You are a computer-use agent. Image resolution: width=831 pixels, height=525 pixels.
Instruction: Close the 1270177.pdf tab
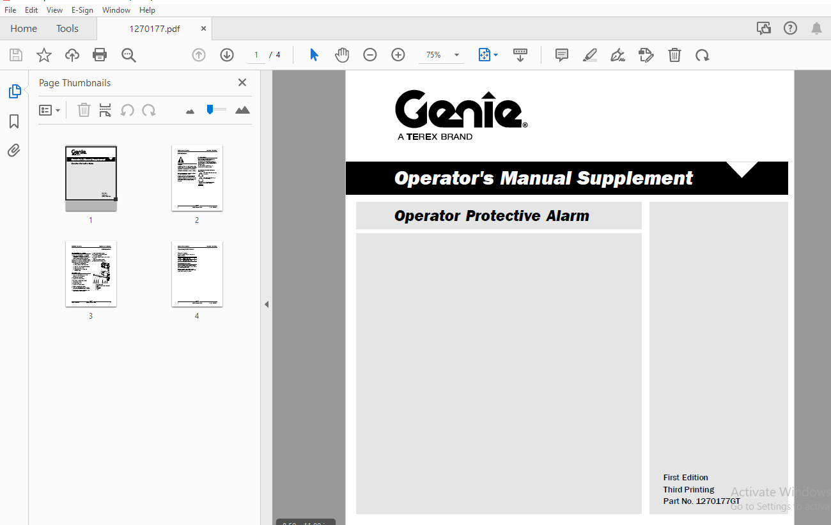click(x=203, y=28)
